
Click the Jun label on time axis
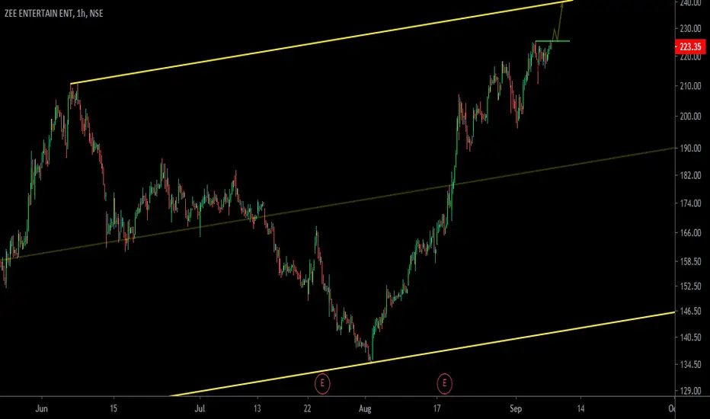[41, 408]
